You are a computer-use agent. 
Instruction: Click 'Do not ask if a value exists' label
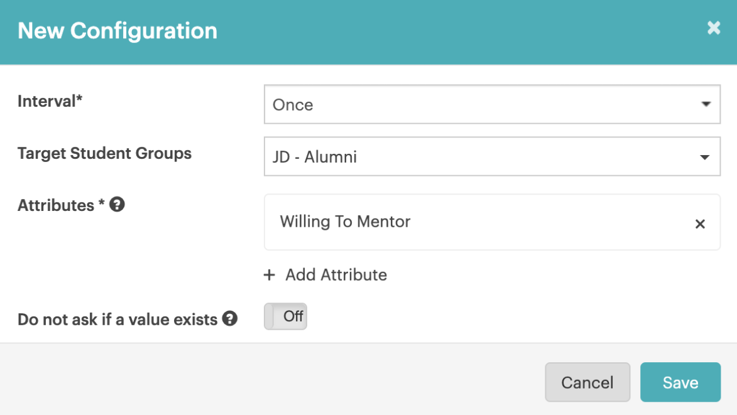(117, 320)
